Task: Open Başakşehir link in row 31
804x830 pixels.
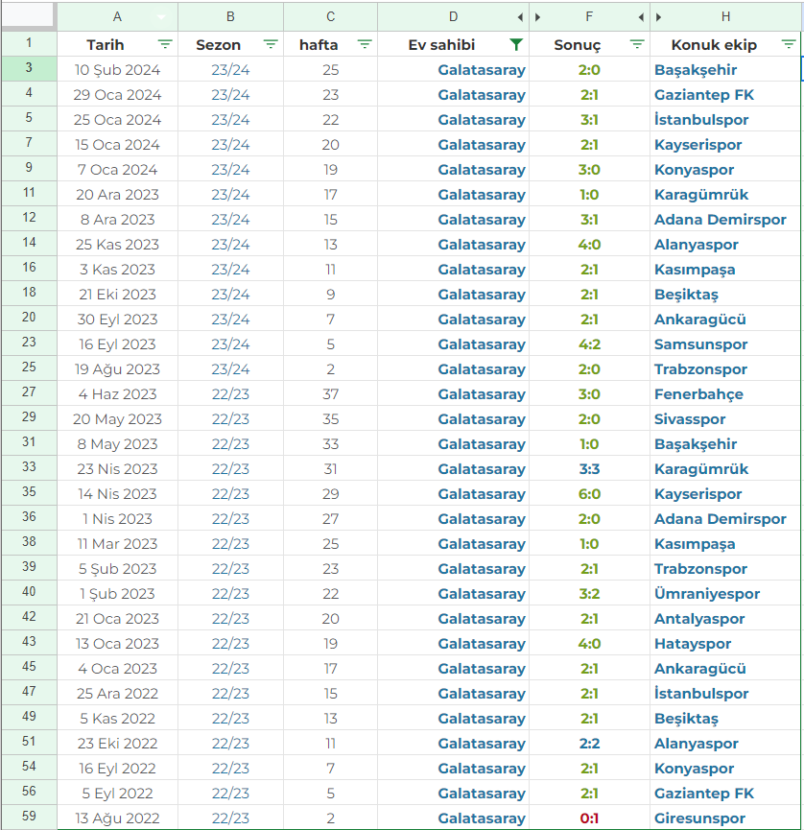Action: pyautogui.click(x=695, y=443)
